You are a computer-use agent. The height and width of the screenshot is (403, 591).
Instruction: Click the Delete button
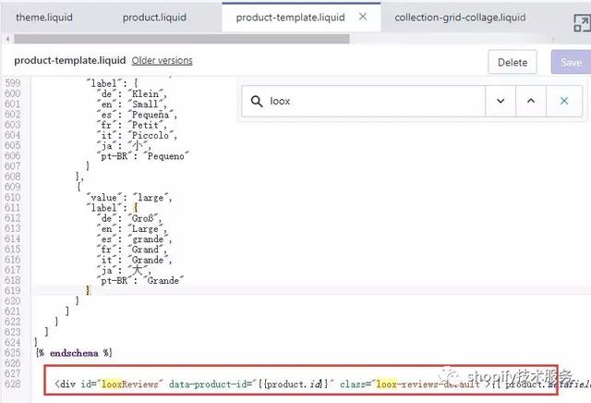click(513, 62)
